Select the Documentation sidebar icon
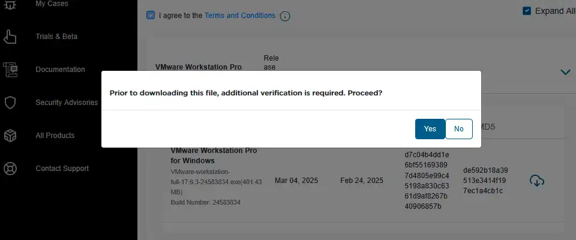This screenshot has width=576, height=240. (x=10, y=70)
